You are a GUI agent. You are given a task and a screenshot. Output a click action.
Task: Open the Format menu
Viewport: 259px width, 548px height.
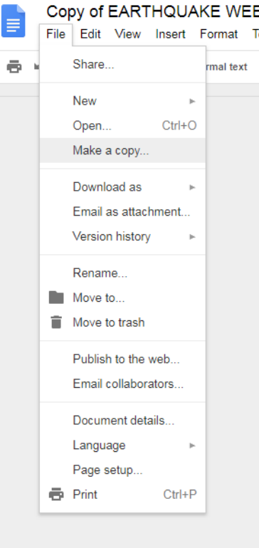point(219,34)
